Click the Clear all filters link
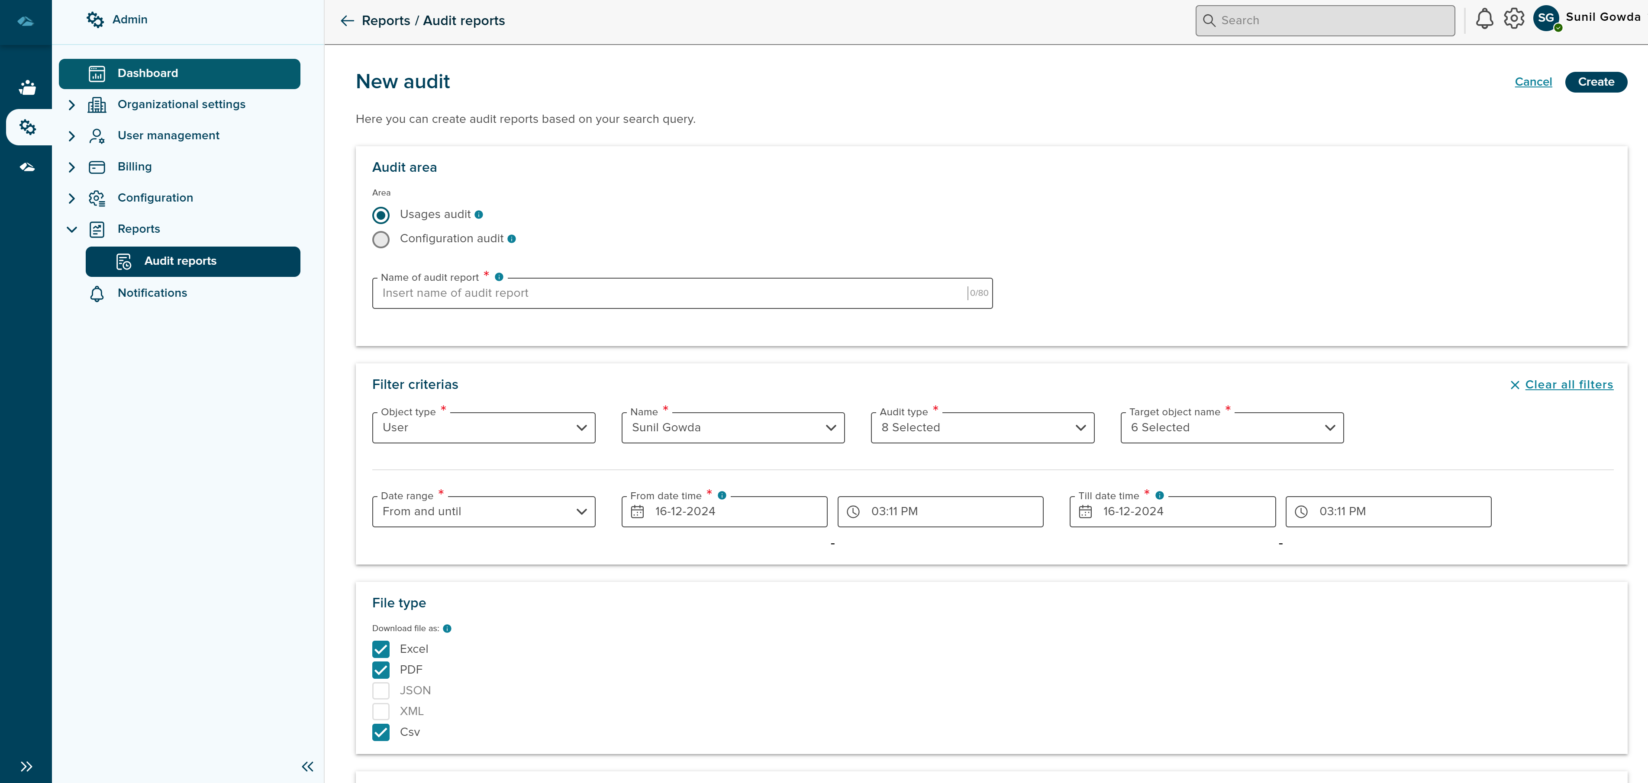The height and width of the screenshot is (783, 1648). coord(1569,385)
